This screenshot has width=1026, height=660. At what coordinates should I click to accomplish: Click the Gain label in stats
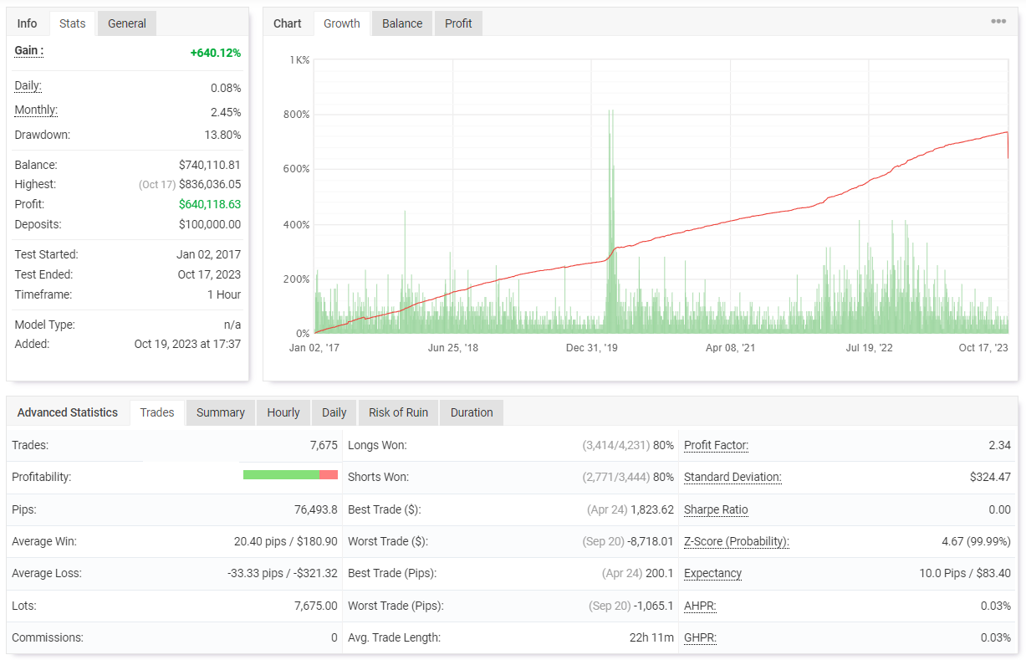click(x=28, y=50)
